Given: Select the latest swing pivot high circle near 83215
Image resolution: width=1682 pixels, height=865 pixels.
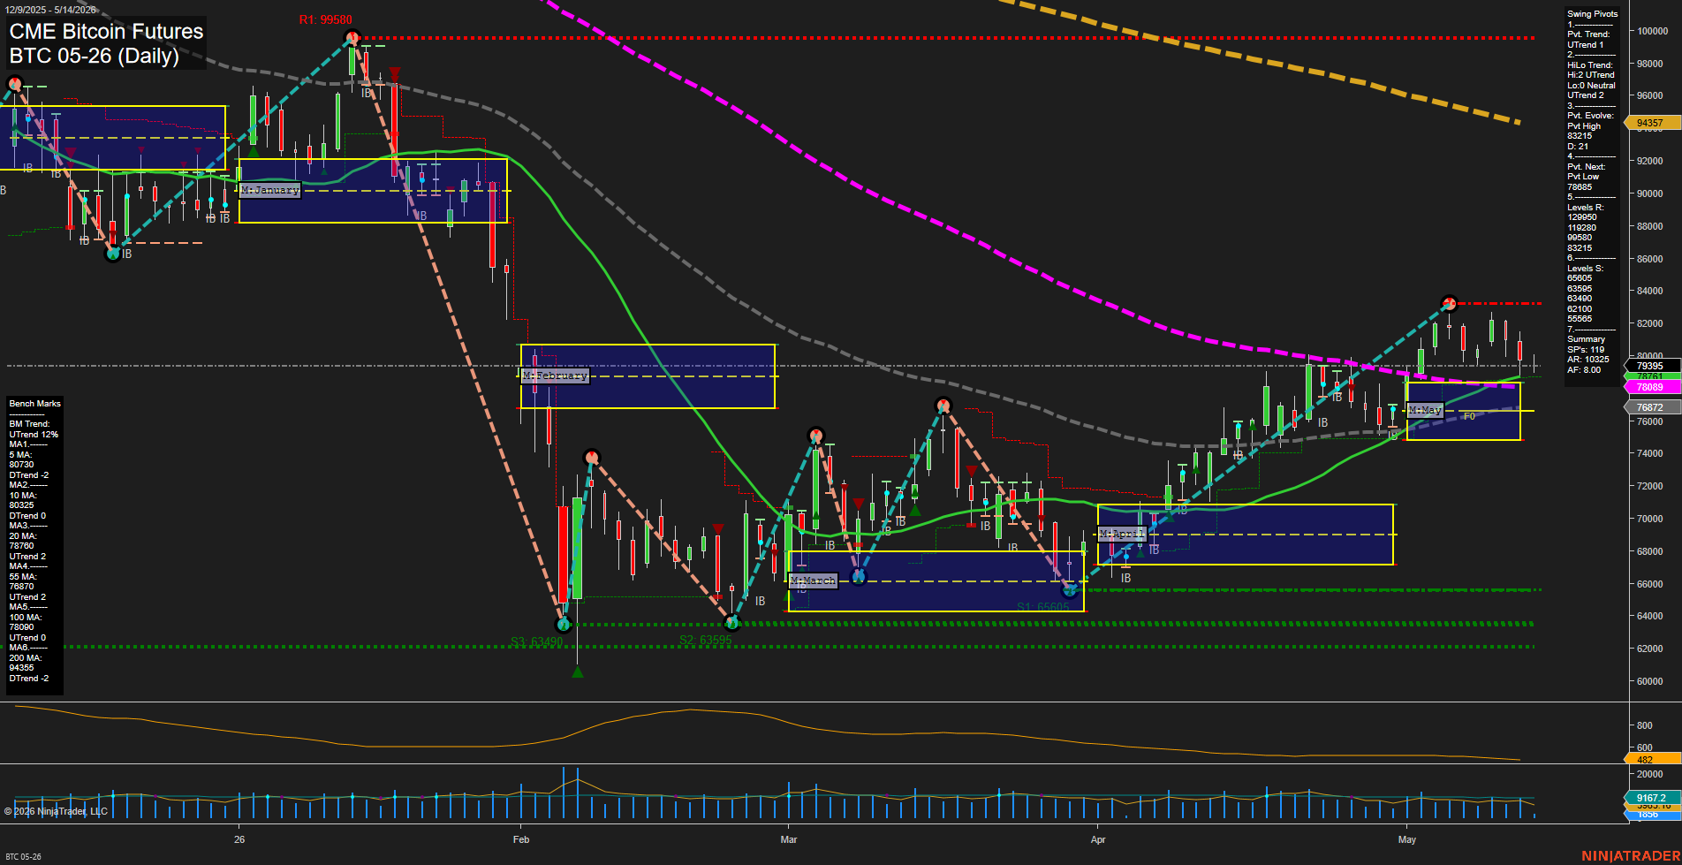Looking at the screenshot, I should pos(1449,303).
